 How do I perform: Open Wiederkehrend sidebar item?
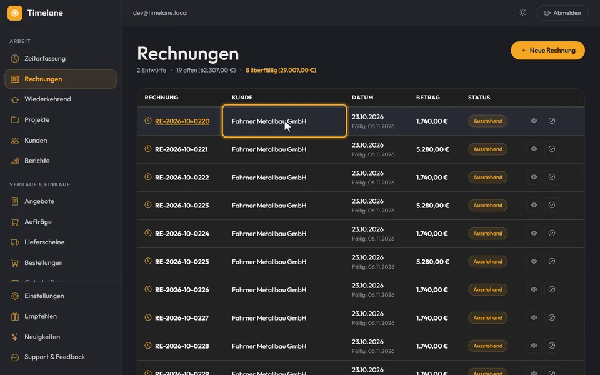point(61,99)
